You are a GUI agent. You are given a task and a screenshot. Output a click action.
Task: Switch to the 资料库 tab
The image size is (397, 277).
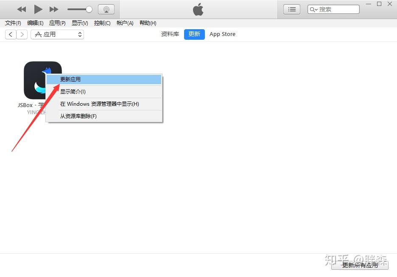coord(170,34)
